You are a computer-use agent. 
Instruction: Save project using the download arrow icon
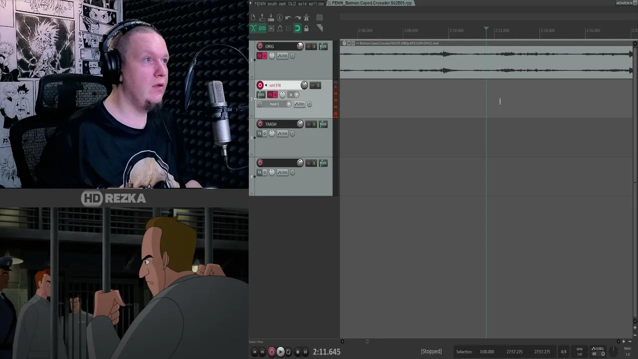pos(271,18)
